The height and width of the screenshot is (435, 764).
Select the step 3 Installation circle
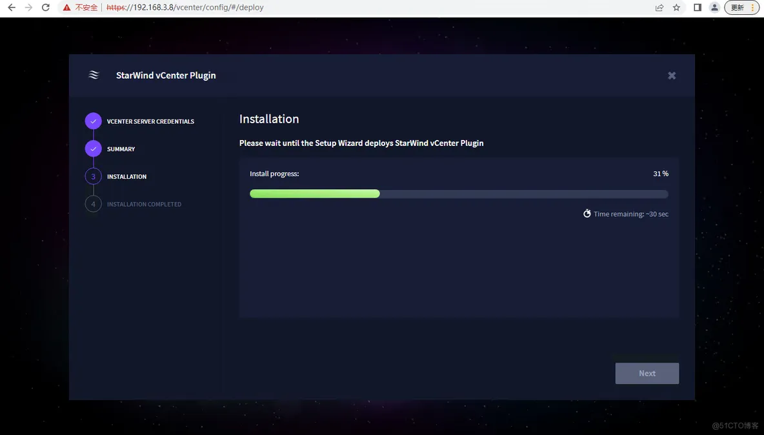click(93, 176)
